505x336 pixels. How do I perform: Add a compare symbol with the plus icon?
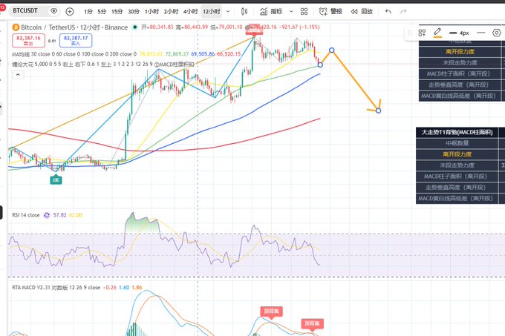[70, 12]
